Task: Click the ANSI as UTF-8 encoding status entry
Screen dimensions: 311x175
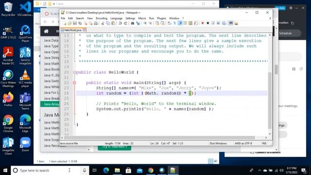Action: 243,143
